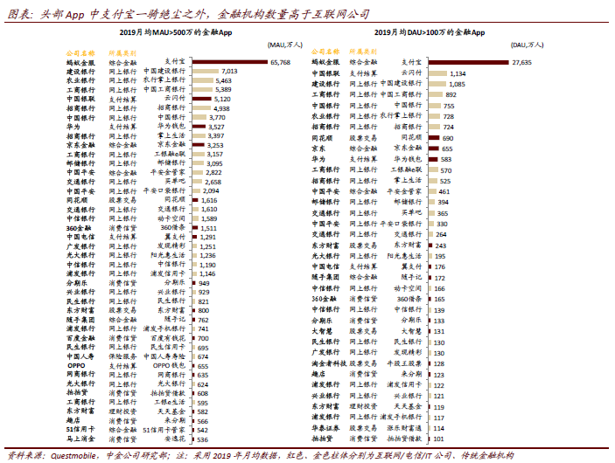Viewport: 615px width, 463px height.
Task: Click the value 1,085 for 中国建设银行 DAU
Action: (x=457, y=84)
